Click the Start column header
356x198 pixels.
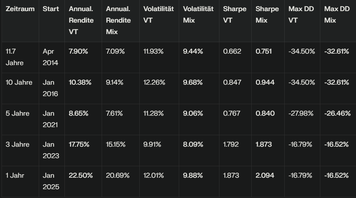pyautogui.click(x=51, y=9)
